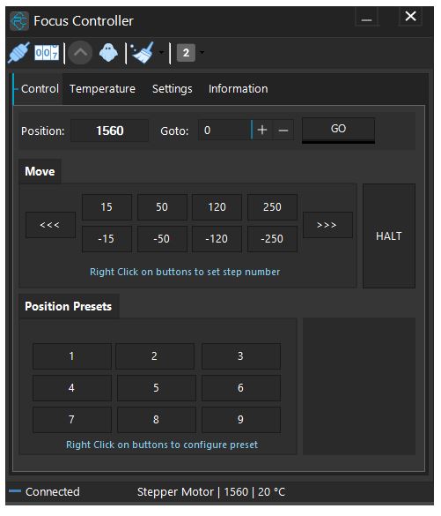
Task: Click the HALT button
Action: click(x=389, y=236)
